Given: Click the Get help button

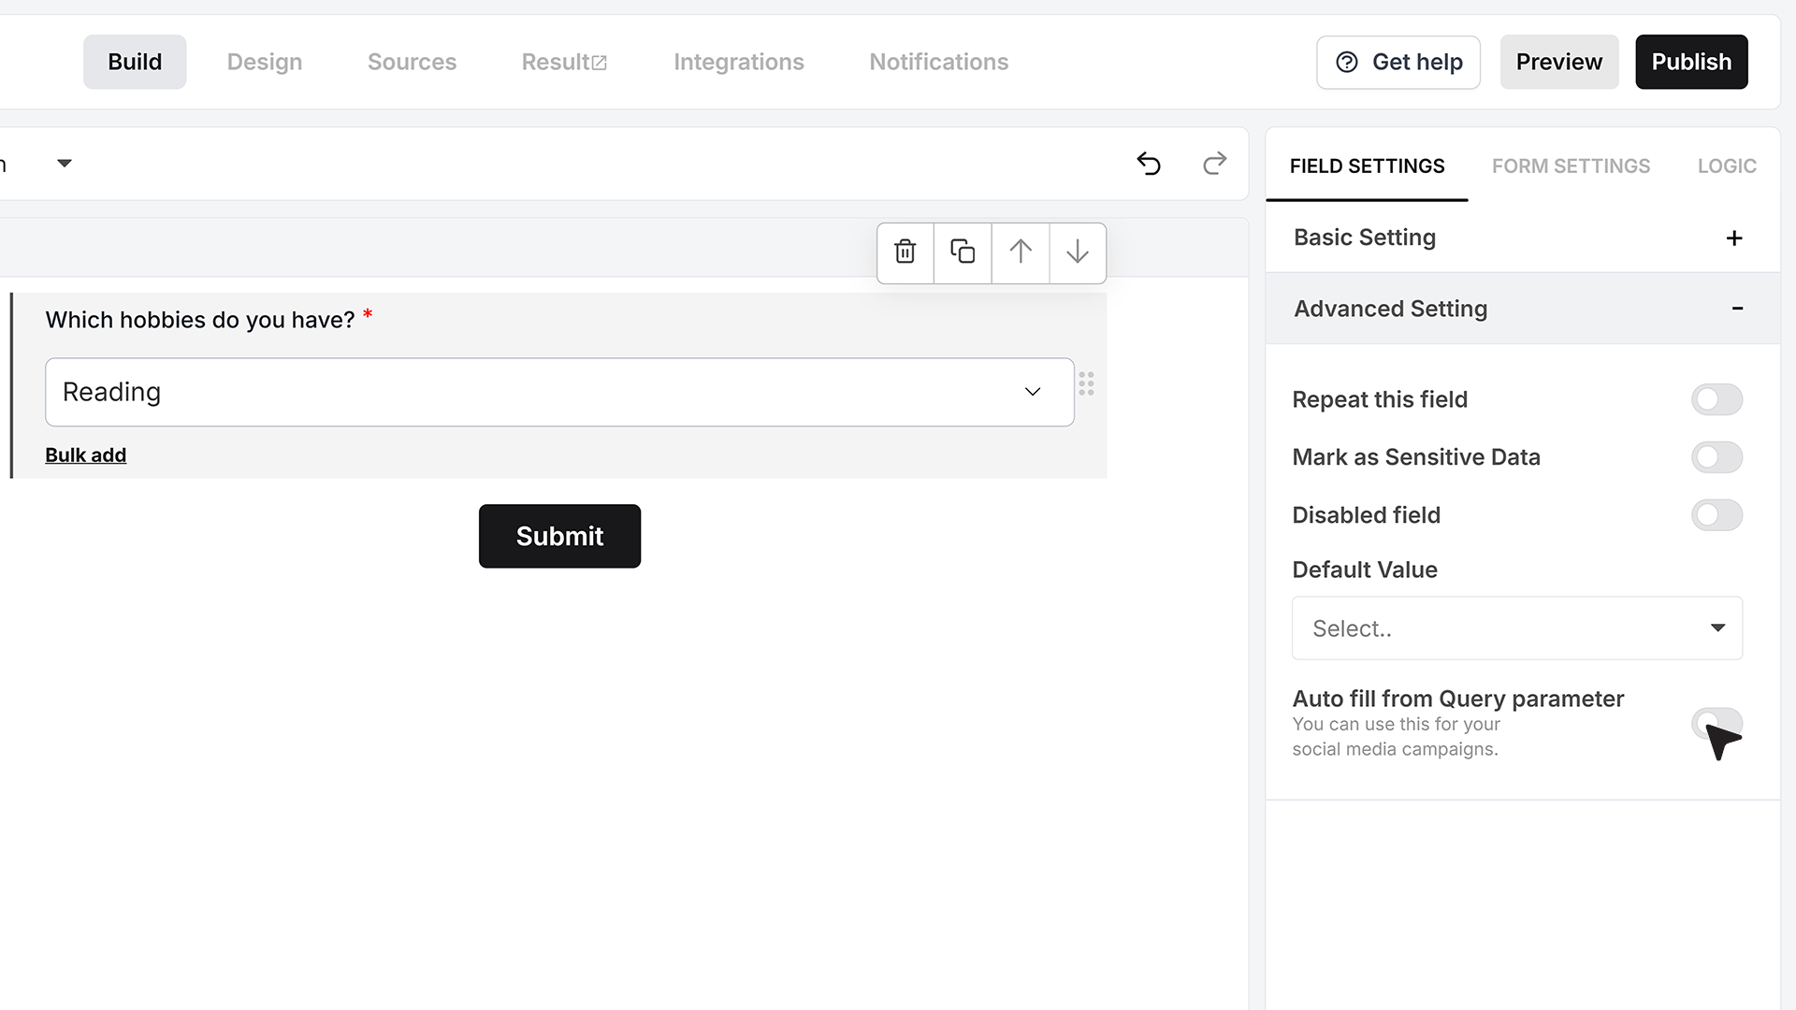Looking at the screenshot, I should click(1398, 62).
